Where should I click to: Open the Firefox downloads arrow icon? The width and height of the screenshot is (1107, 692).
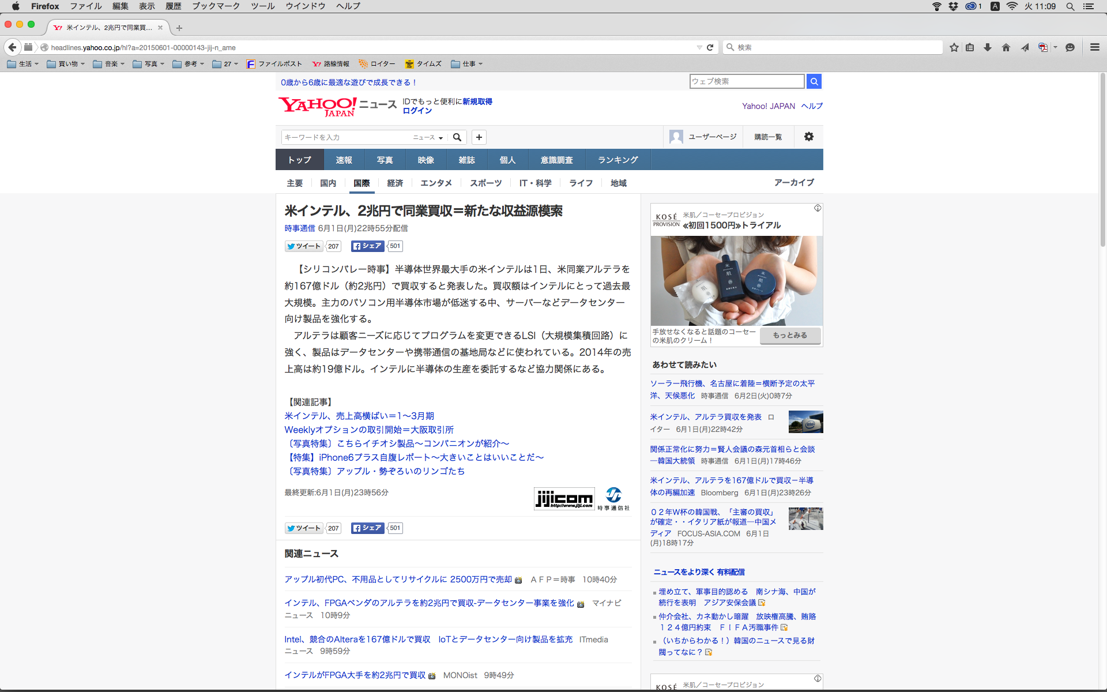point(988,47)
